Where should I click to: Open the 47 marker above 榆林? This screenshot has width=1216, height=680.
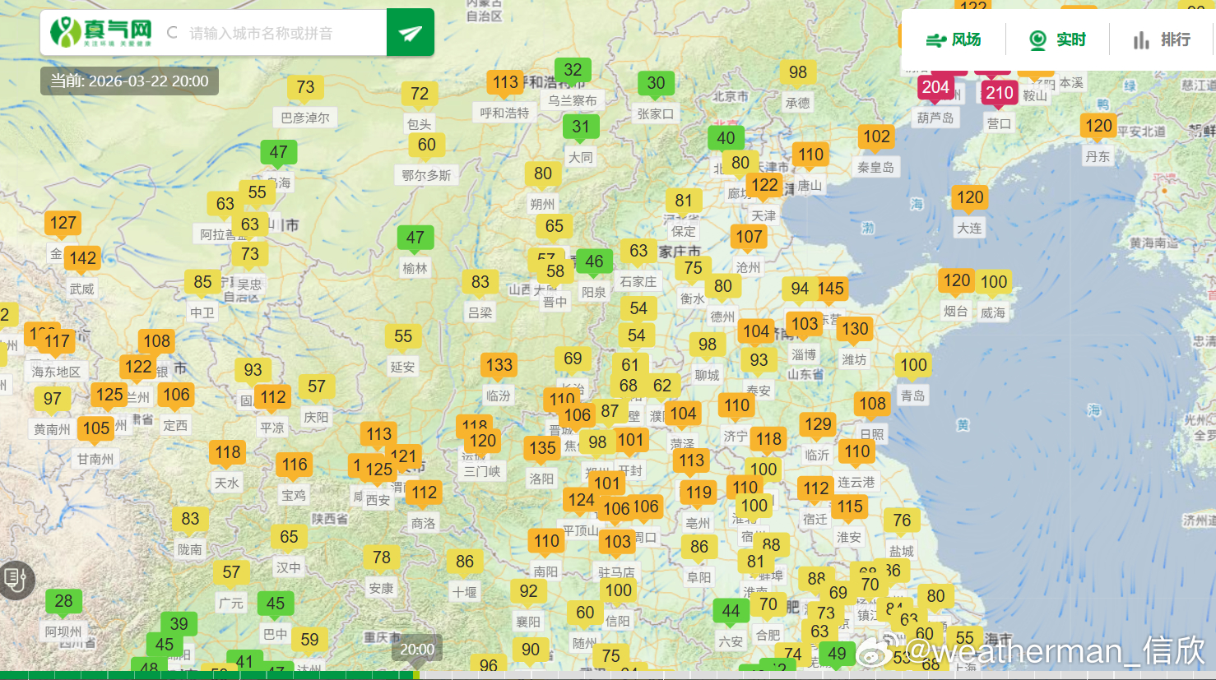click(415, 238)
